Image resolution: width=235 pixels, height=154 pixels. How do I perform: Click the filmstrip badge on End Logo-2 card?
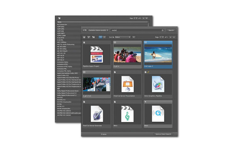click(x=146, y=42)
